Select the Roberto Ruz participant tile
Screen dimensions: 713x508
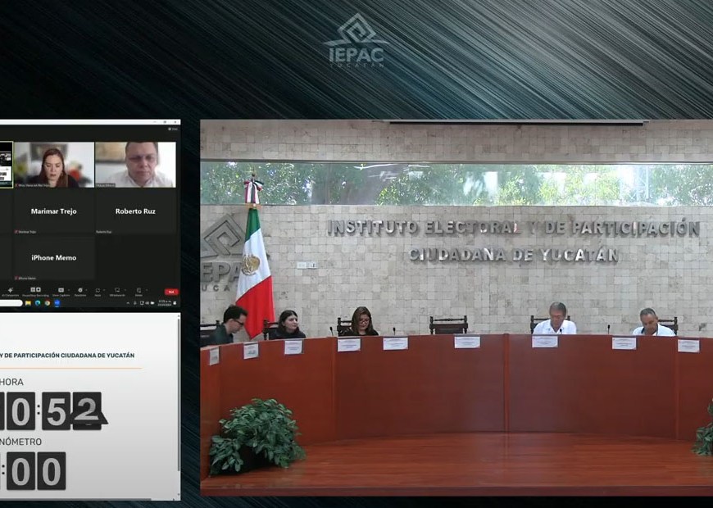[x=135, y=211]
